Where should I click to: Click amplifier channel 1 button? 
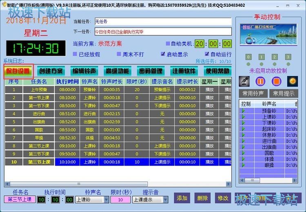point(262,57)
